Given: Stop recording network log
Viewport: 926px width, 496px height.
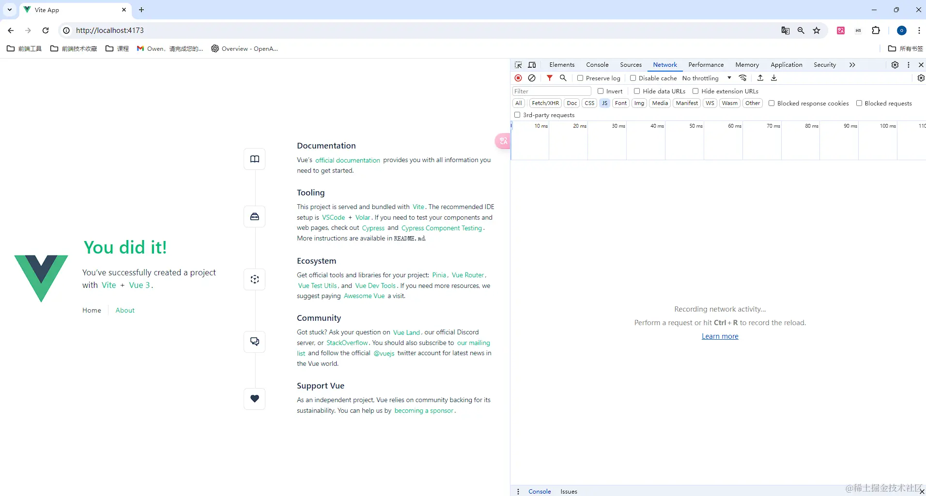Looking at the screenshot, I should click(x=518, y=78).
